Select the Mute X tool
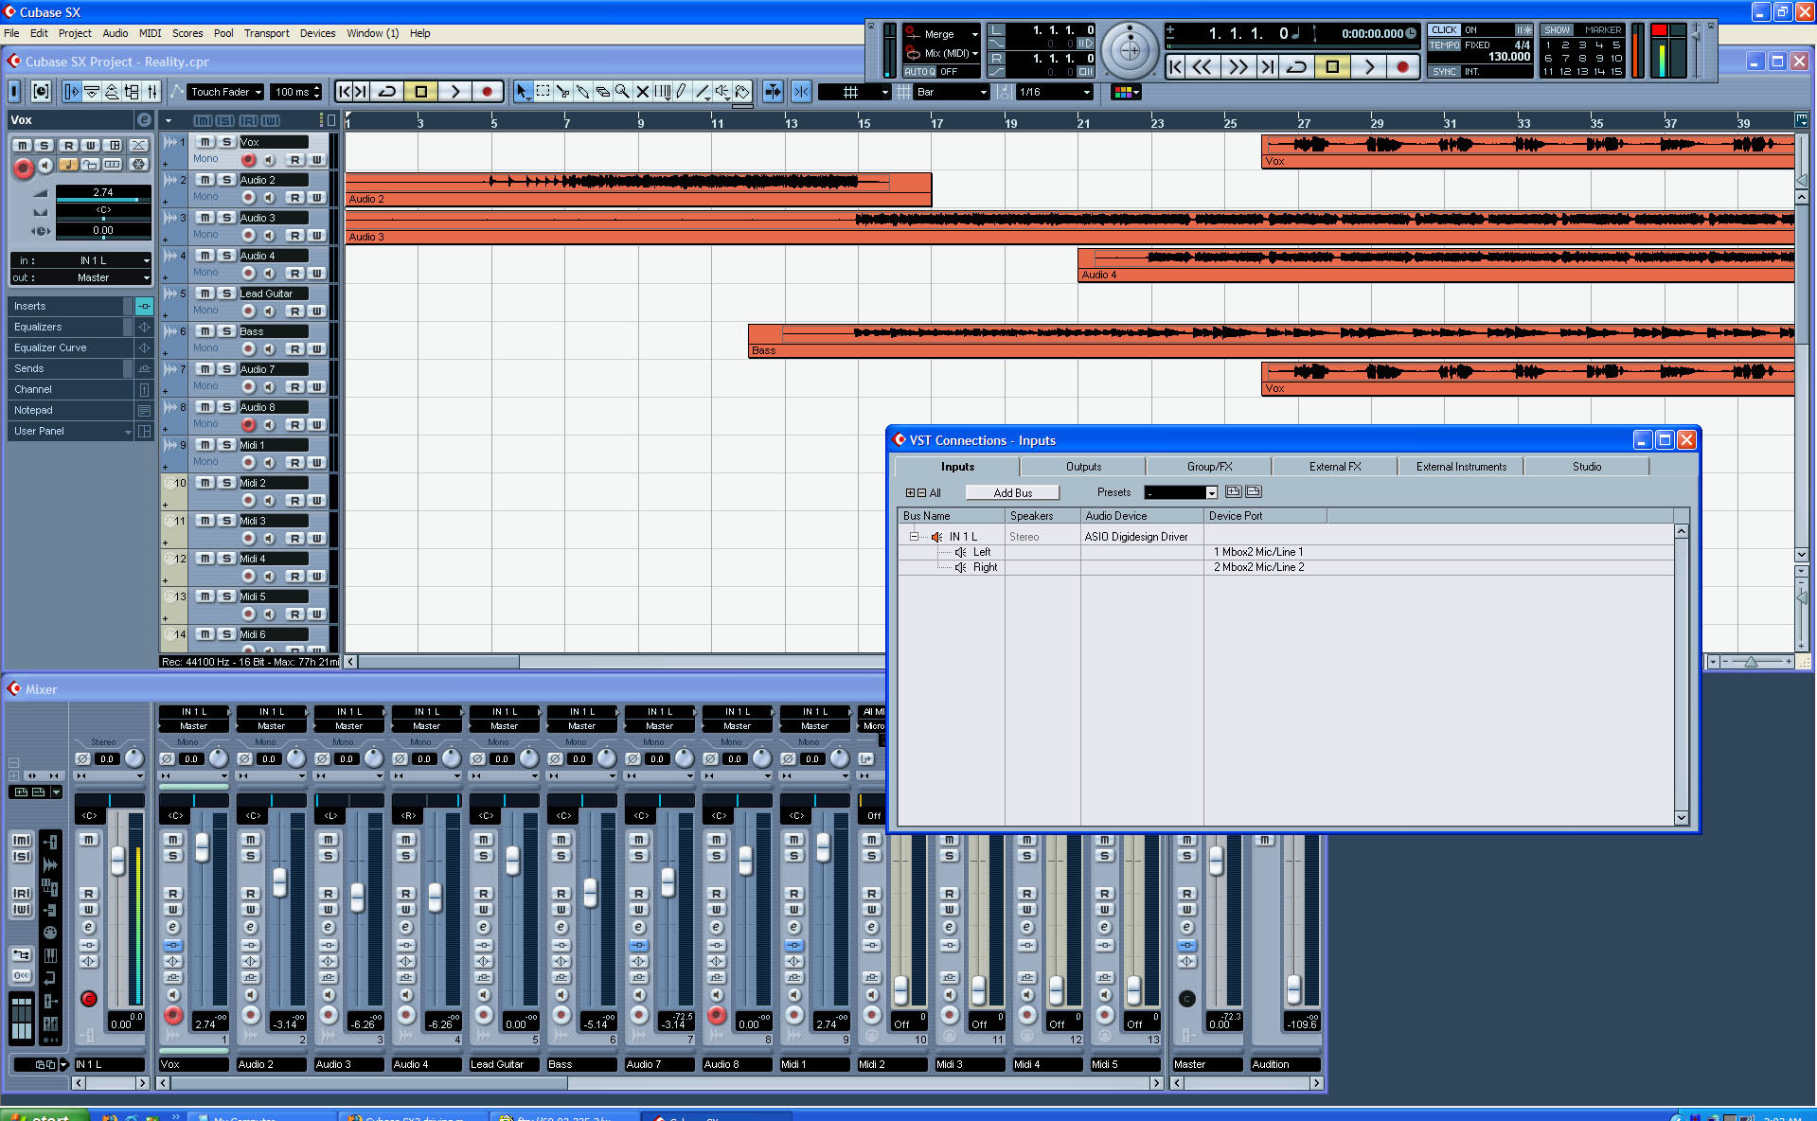Screen dimensions: 1817x1121 (x=642, y=92)
